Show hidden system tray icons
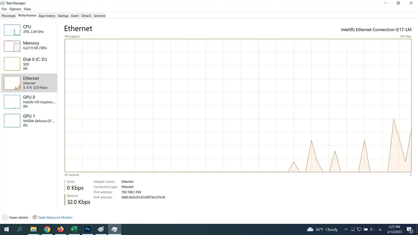 pyautogui.click(x=346, y=229)
